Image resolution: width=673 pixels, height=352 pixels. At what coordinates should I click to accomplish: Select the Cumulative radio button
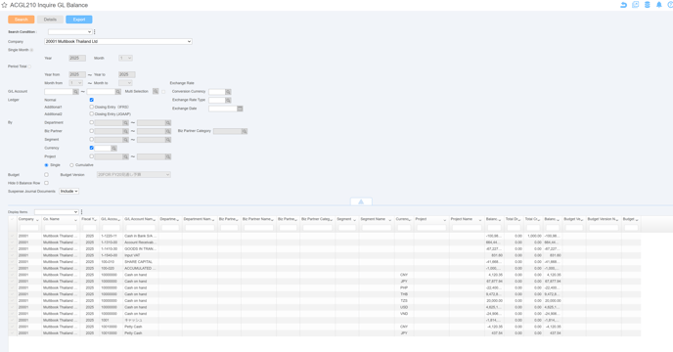pyautogui.click(x=71, y=165)
